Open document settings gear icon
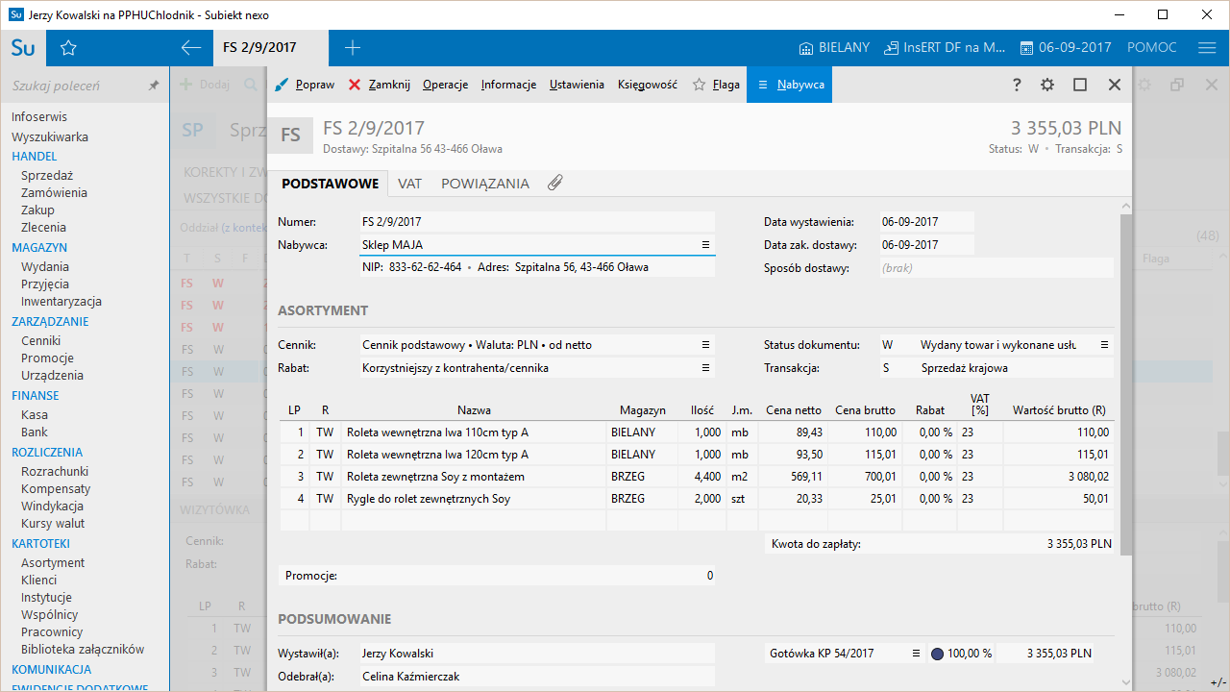 click(x=1047, y=85)
